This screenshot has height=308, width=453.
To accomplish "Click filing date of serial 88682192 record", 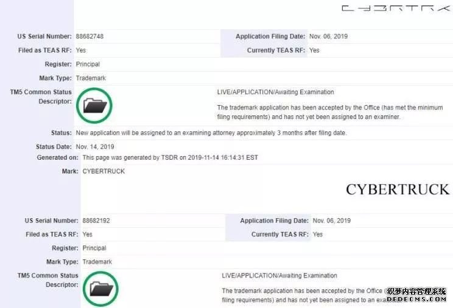I will click(332, 221).
